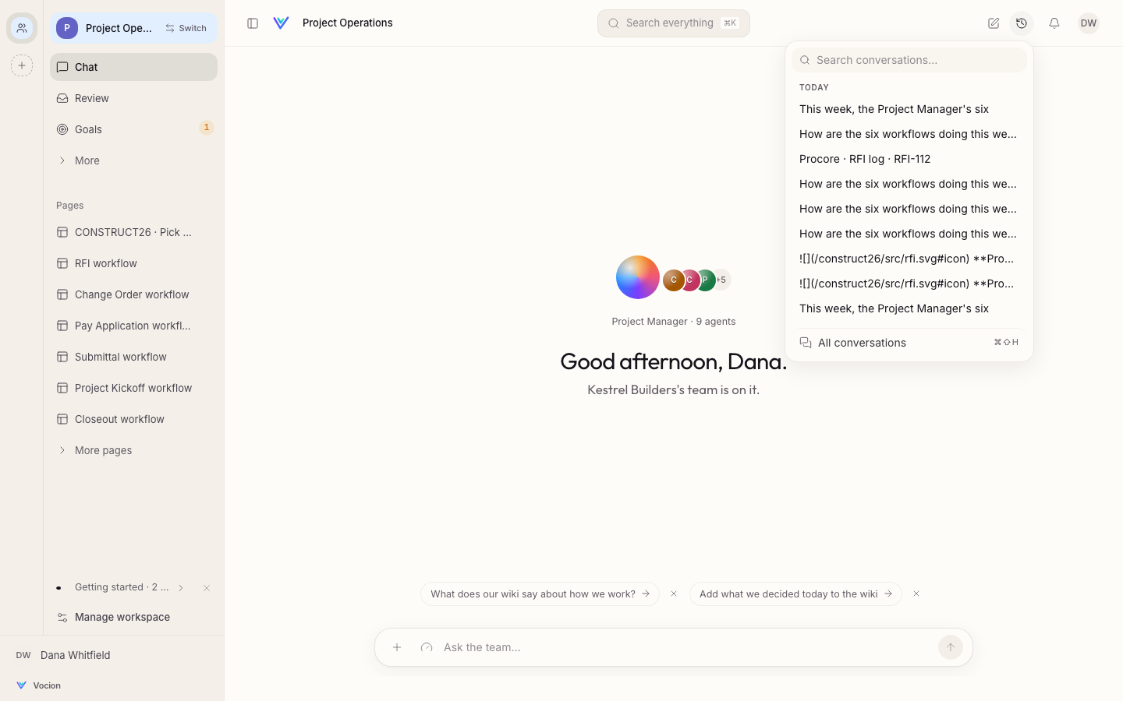Image resolution: width=1123 pixels, height=701 pixels.
Task: Click the Project Manager gradient avatar
Action: click(638, 277)
